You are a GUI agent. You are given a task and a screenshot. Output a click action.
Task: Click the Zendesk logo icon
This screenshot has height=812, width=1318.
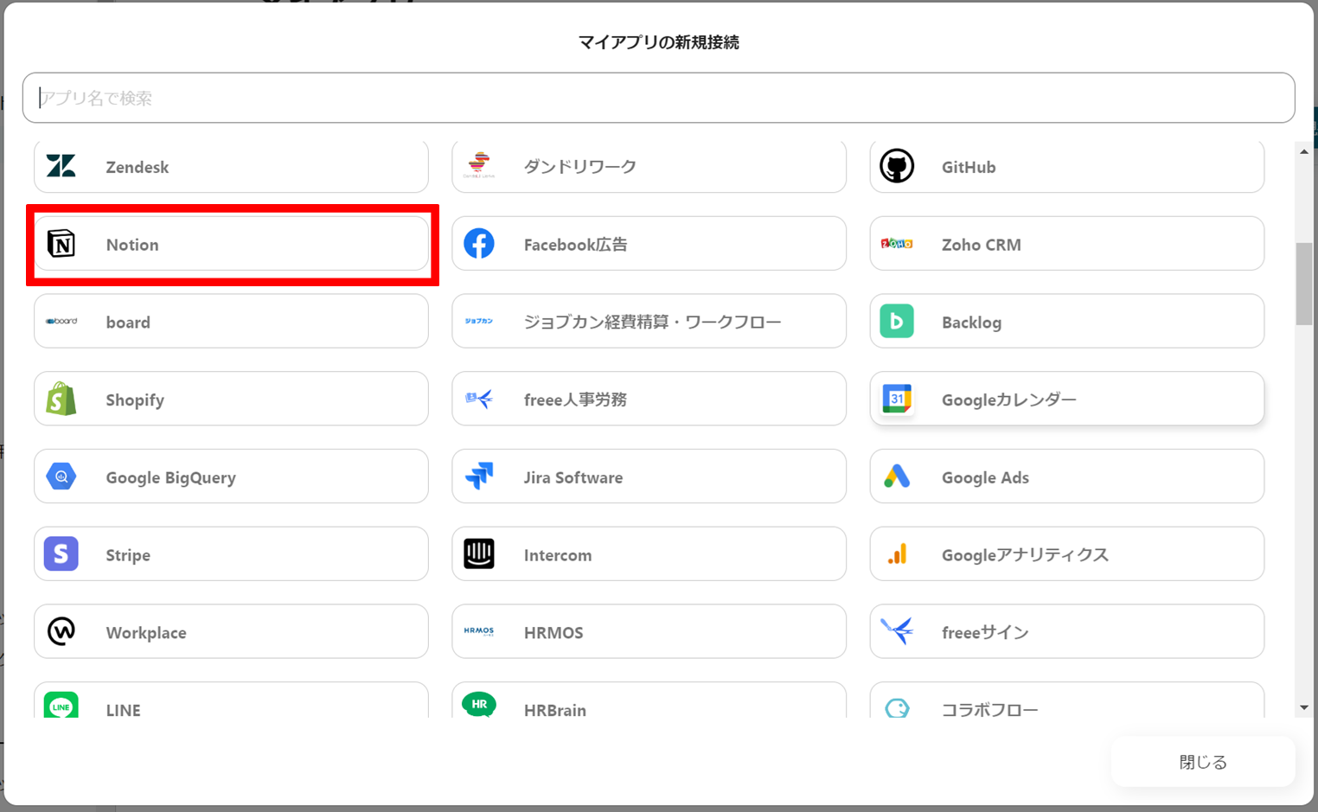pyautogui.click(x=61, y=166)
